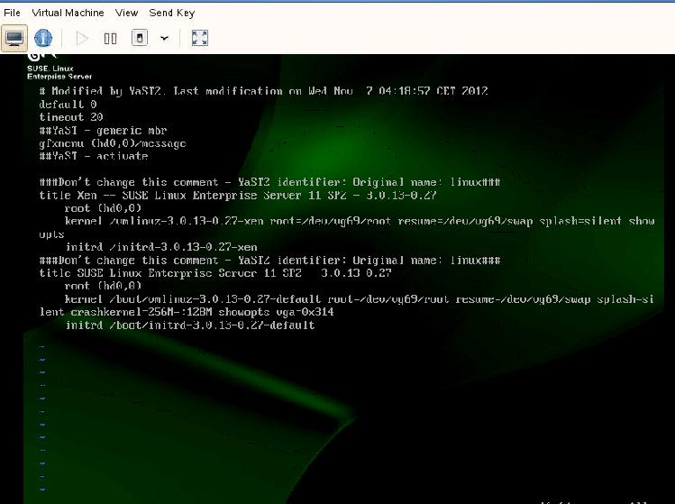
Task: Open the File menu
Action: tap(12, 13)
